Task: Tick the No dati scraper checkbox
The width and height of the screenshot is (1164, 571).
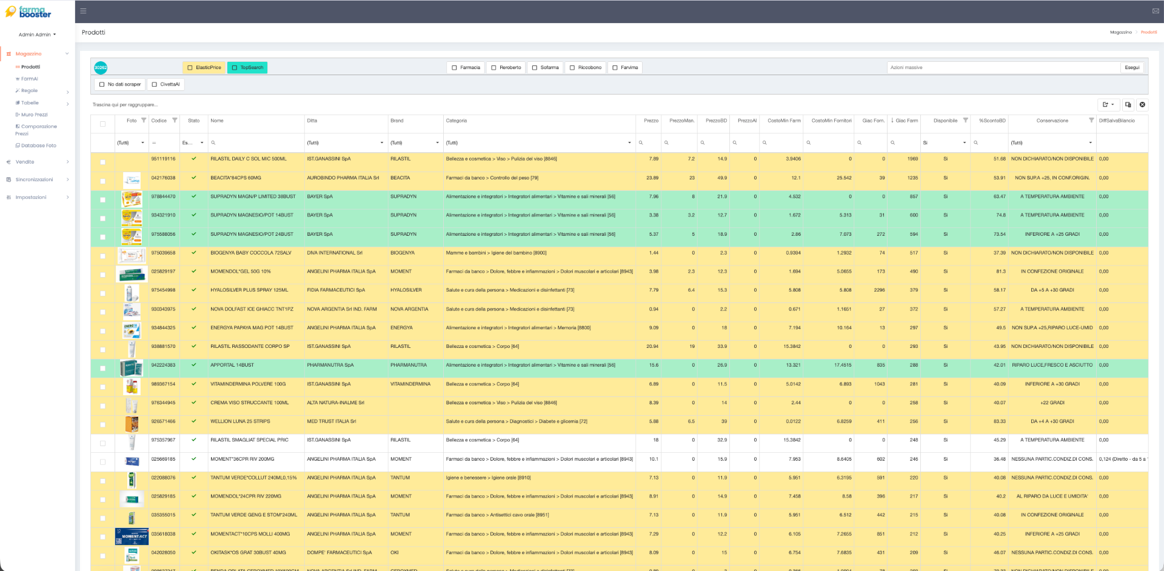Action: coord(102,85)
